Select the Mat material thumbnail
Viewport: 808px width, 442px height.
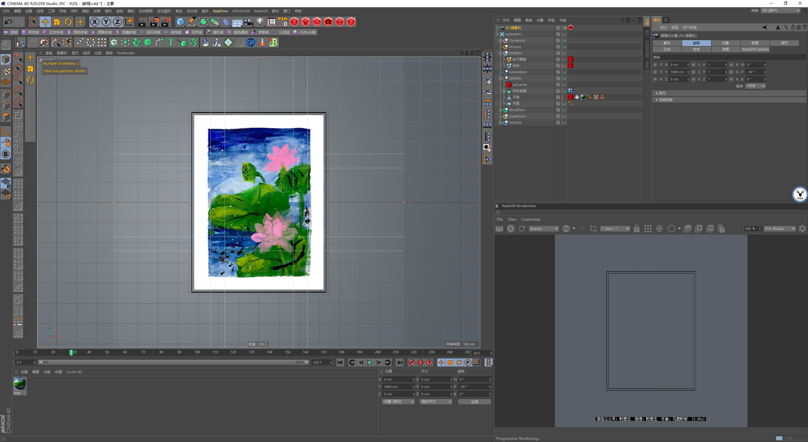click(20, 384)
